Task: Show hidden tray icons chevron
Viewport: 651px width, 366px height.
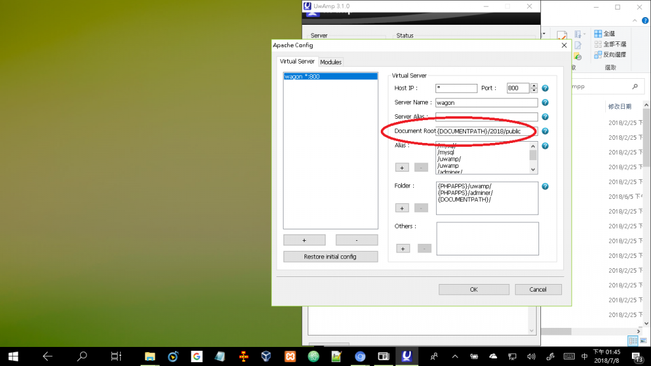Action: [455, 356]
